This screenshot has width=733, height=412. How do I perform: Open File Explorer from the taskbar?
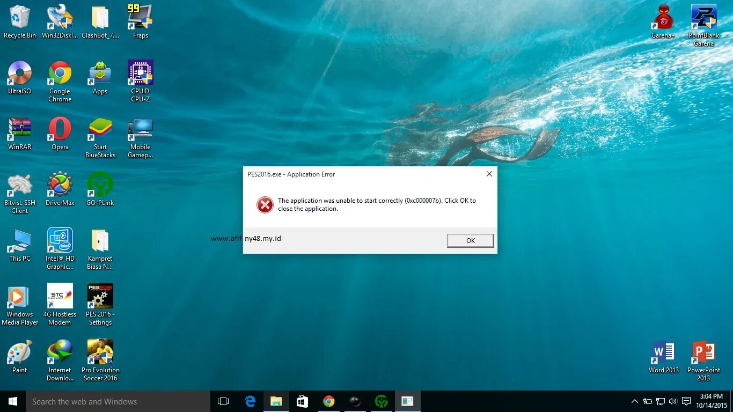[276, 401]
